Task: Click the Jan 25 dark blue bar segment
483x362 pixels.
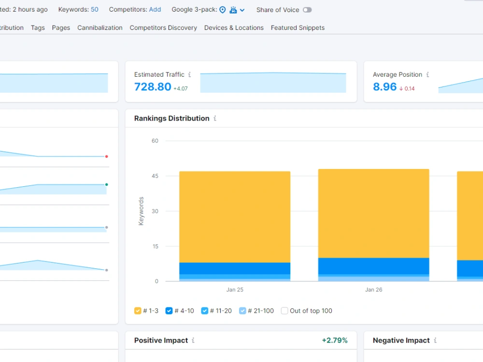Action: click(235, 268)
